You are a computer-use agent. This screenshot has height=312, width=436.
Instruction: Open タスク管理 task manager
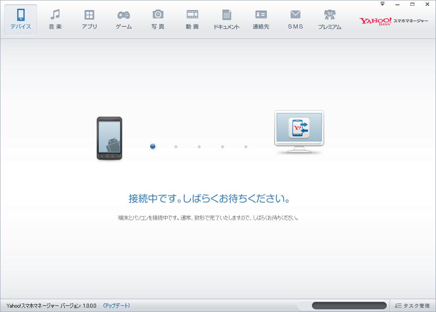pyautogui.click(x=412, y=305)
